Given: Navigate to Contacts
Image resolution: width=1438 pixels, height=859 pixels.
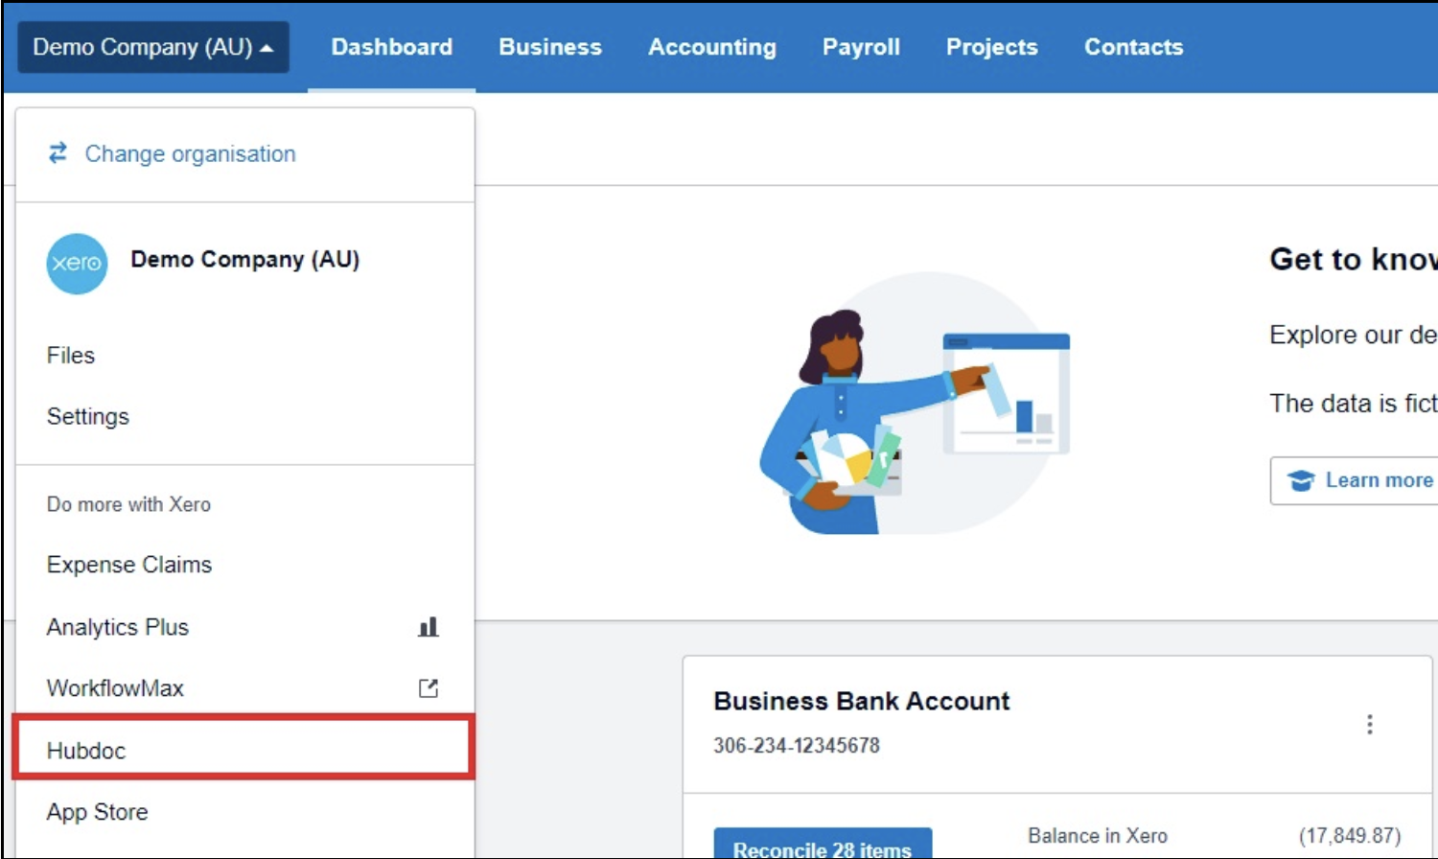Looking at the screenshot, I should [1133, 46].
